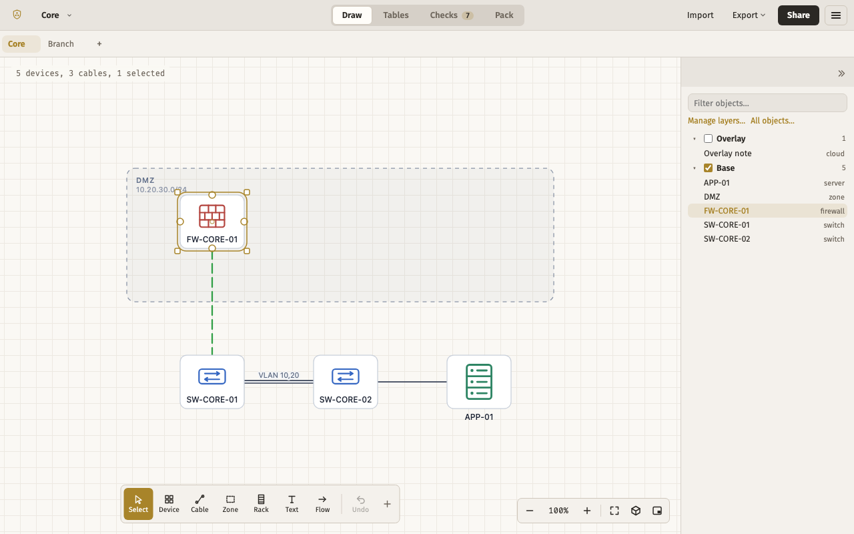Click the Undo button

coord(360,504)
